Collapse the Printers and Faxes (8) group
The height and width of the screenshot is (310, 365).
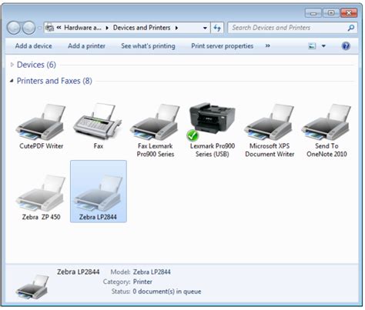point(12,81)
